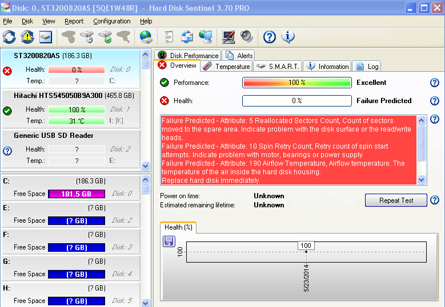Click the blue disk information toolbar icon
The image size is (445, 307).
point(45,37)
